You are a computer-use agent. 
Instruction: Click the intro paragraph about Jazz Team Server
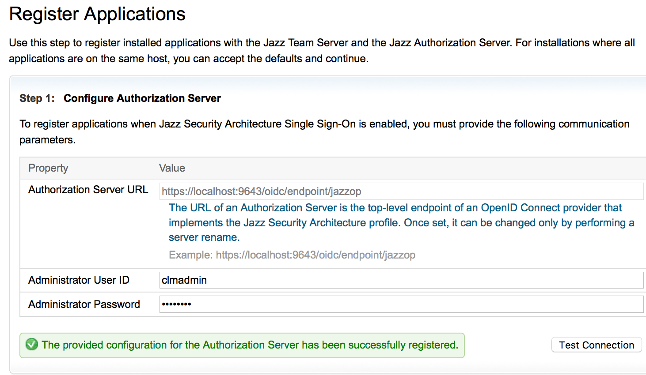(322, 51)
